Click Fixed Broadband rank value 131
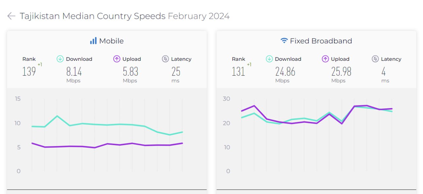The width and height of the screenshot is (423, 194). click(x=238, y=71)
